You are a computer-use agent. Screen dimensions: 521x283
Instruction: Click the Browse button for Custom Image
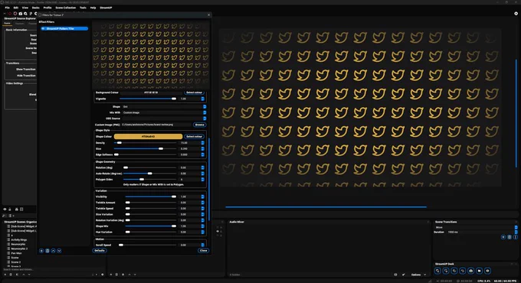click(199, 125)
